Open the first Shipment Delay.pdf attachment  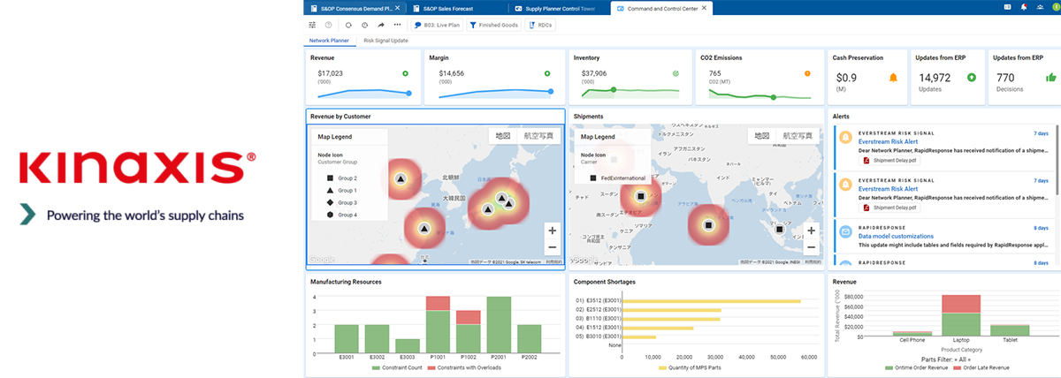click(x=892, y=160)
